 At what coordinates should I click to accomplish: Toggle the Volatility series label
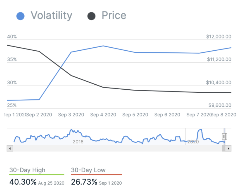(x=51, y=15)
